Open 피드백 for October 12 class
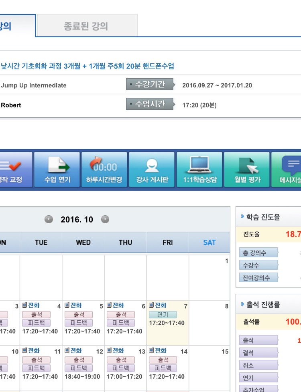Image resolution: width=301 pixels, height=392 pixels. (x=78, y=368)
